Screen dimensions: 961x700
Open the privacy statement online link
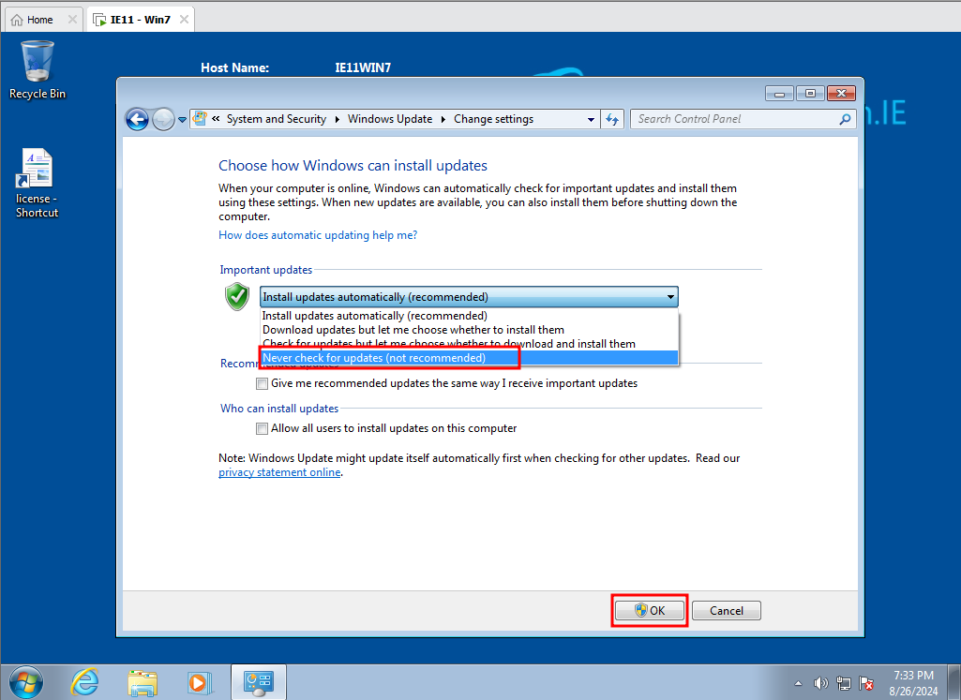point(279,472)
